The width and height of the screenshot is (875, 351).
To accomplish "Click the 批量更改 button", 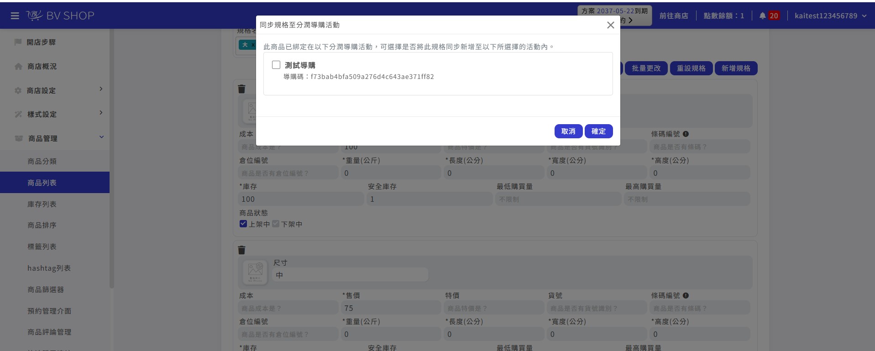I will pos(646,68).
